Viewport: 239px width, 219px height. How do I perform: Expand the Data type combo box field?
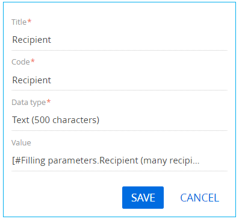pyautogui.click(x=119, y=120)
